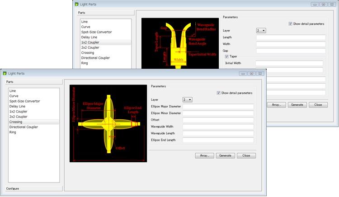Minimize the front Light Parts window
This screenshot has height=197, width=339.
coord(243,74)
